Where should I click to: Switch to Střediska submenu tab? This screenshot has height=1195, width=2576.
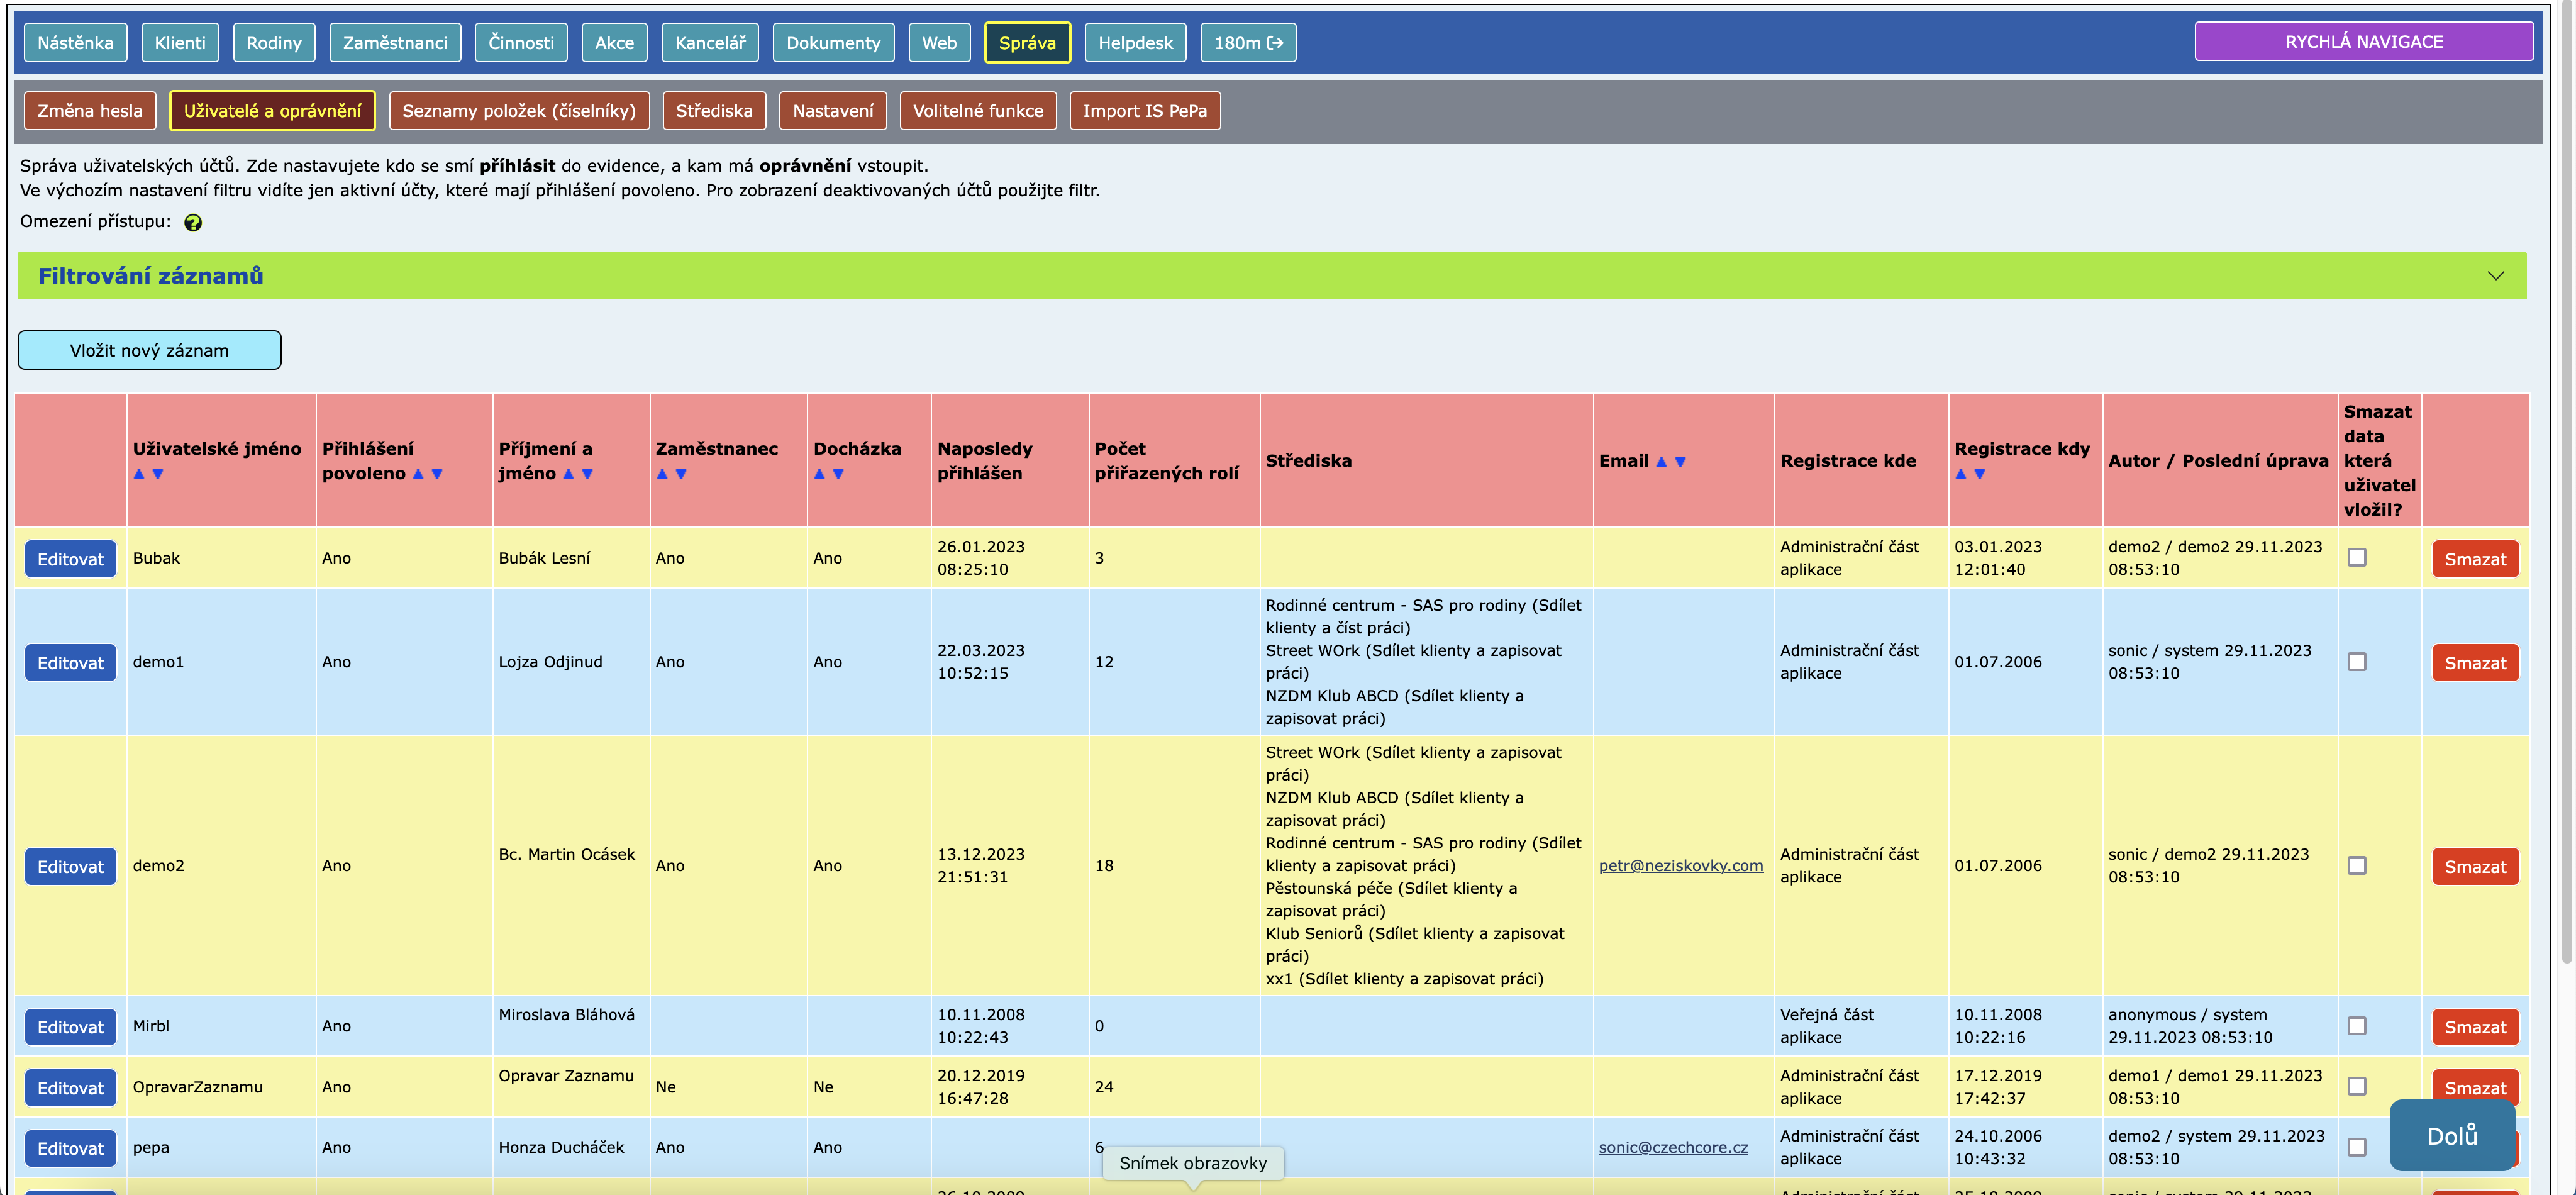pyautogui.click(x=713, y=111)
